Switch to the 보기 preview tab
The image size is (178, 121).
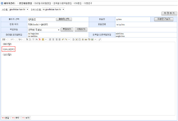click(x=26, y=117)
